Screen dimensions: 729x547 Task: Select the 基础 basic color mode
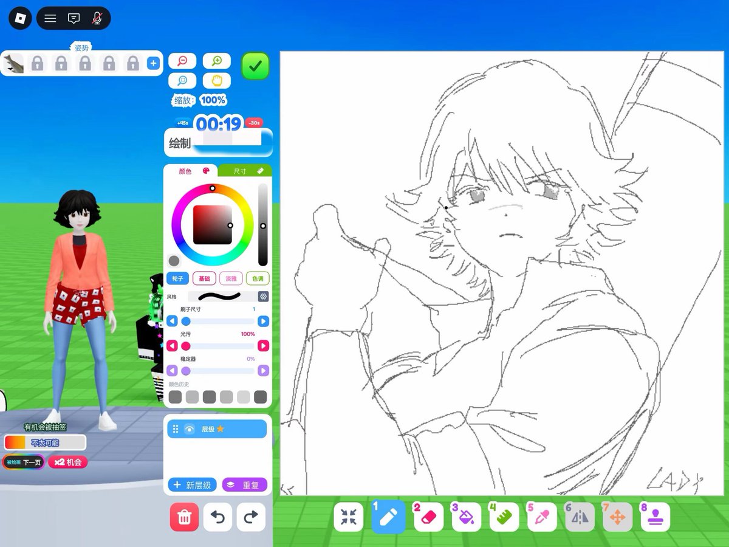(x=204, y=278)
